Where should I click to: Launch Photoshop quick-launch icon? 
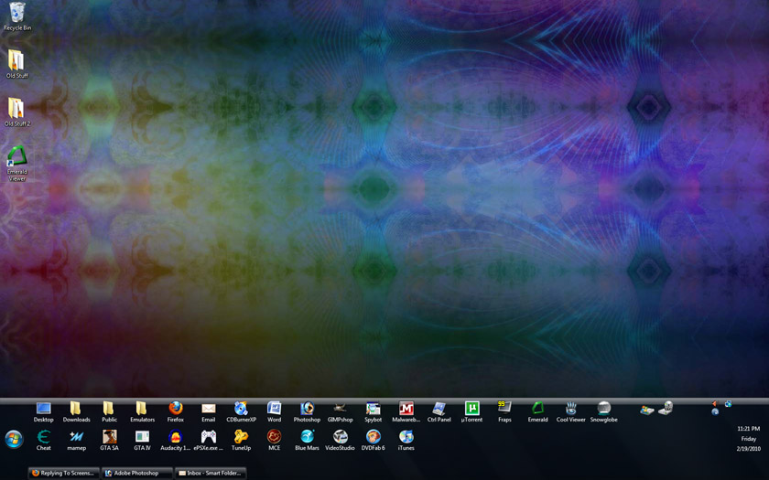coord(307,412)
